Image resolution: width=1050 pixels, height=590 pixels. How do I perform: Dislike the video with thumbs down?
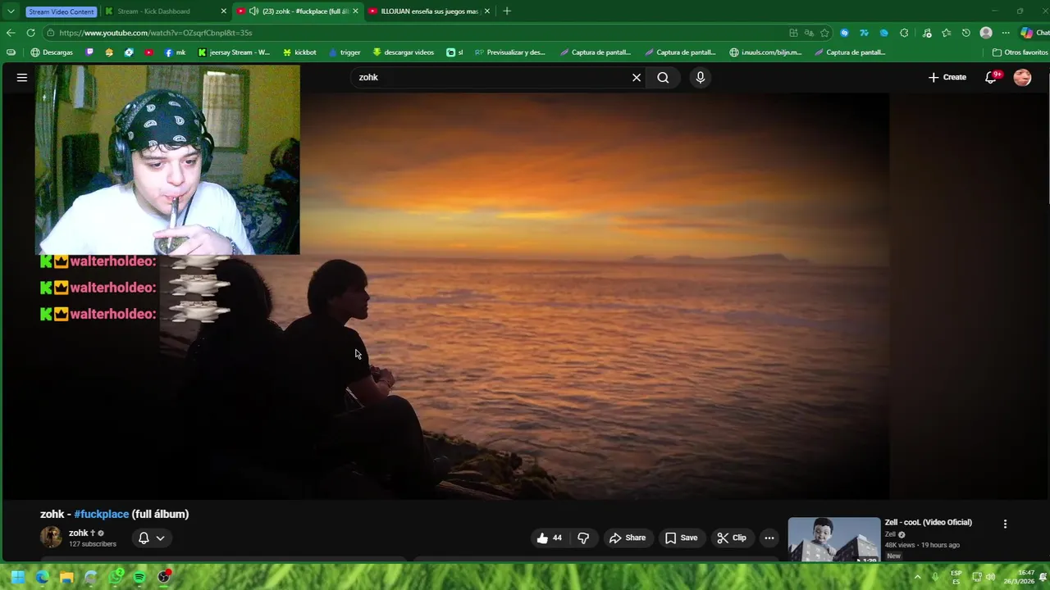click(583, 538)
